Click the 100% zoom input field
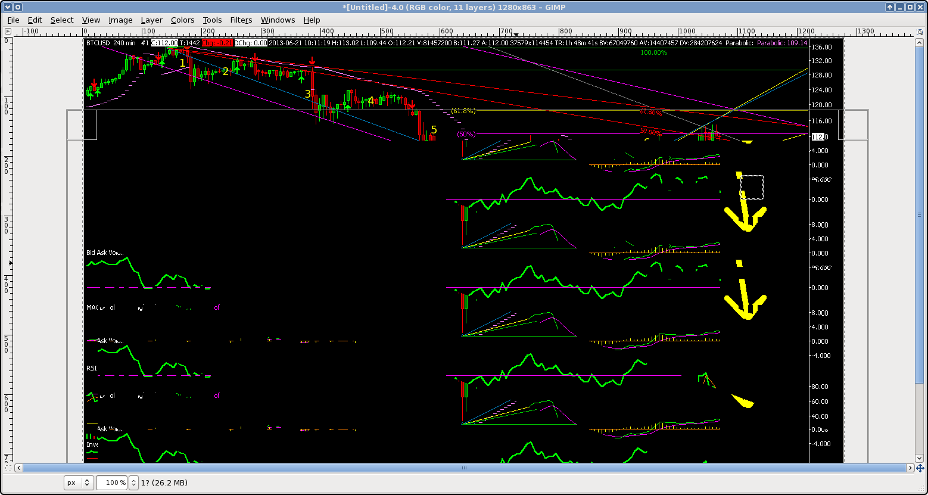Screen dimensions: 928x495 tap(111, 482)
